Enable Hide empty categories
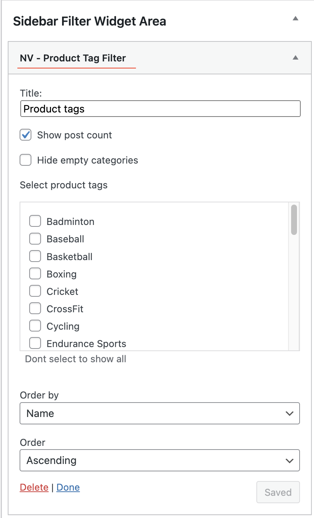This screenshot has width=314, height=518. pos(25,160)
